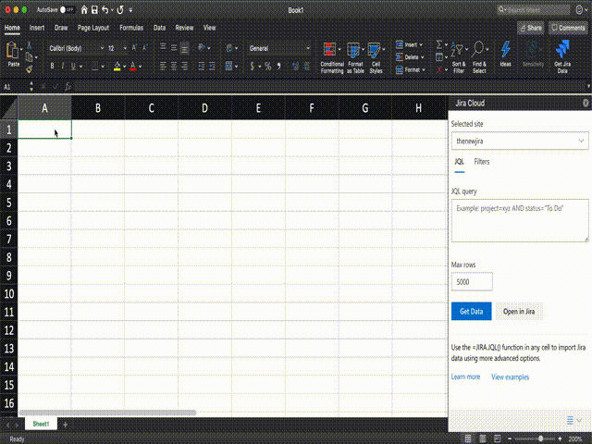The height and width of the screenshot is (444, 592).
Task: Select the JQL tab in Jira panel
Action: 459,162
